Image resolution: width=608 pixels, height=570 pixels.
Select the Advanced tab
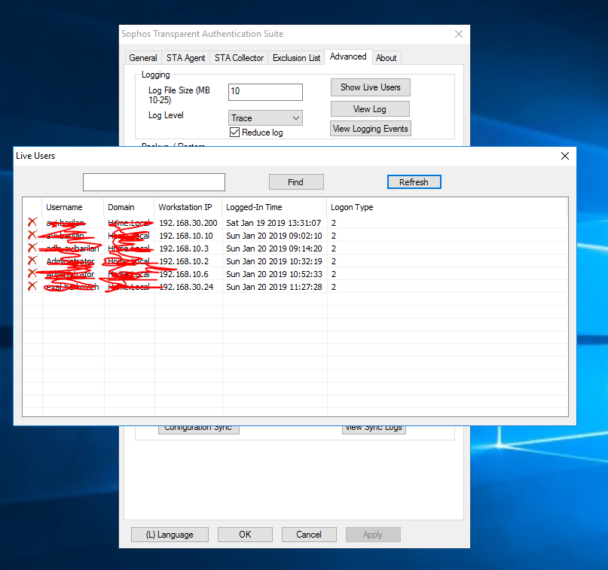pos(348,56)
